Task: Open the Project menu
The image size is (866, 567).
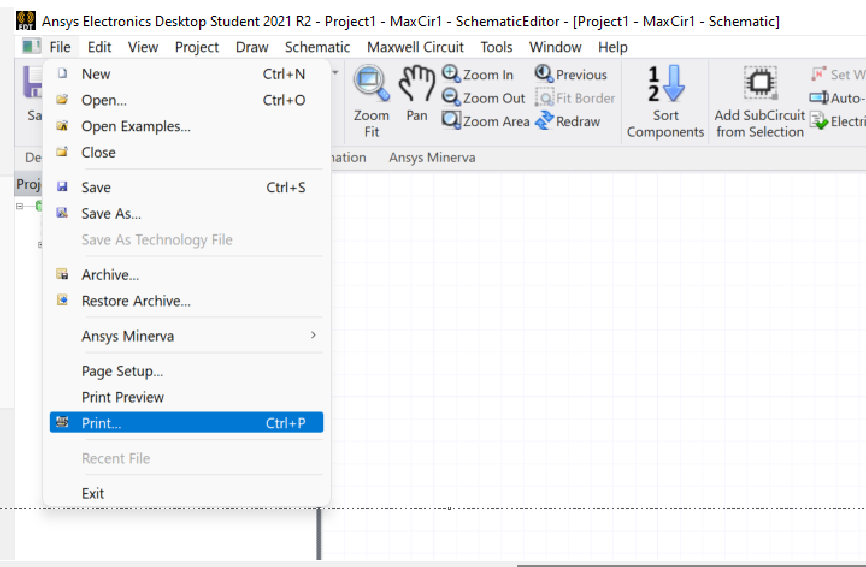Action: pos(197,47)
